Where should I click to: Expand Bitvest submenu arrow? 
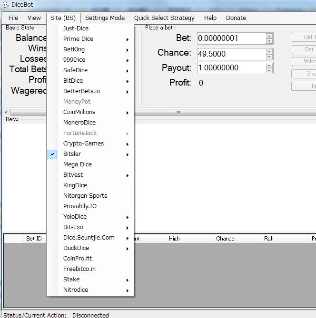128,175
